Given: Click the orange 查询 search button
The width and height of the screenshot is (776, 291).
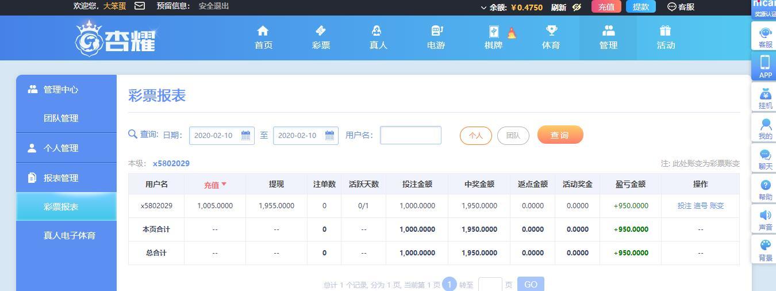Looking at the screenshot, I should coord(560,135).
